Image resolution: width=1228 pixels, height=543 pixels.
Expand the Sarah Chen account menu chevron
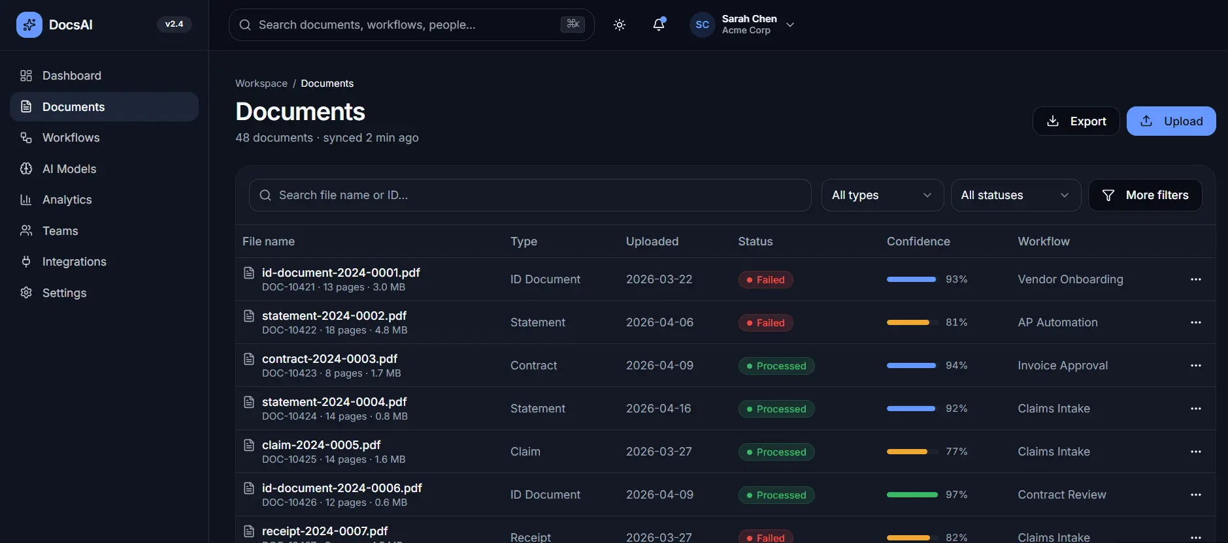(x=790, y=25)
